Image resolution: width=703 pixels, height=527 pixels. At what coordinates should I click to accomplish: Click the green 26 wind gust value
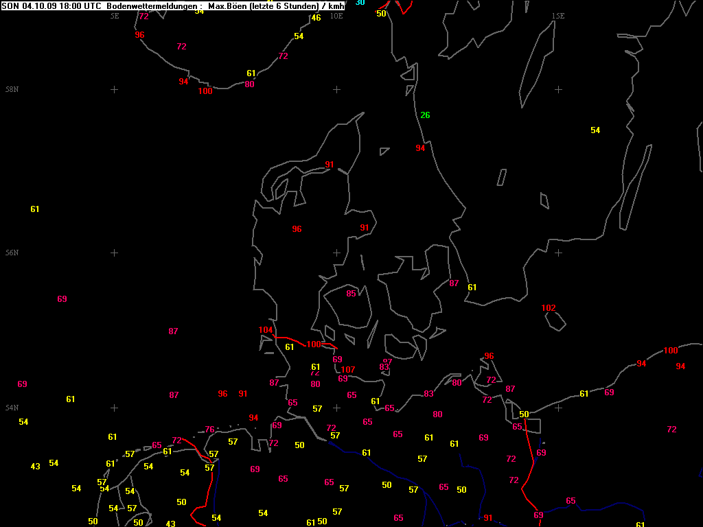tap(425, 115)
